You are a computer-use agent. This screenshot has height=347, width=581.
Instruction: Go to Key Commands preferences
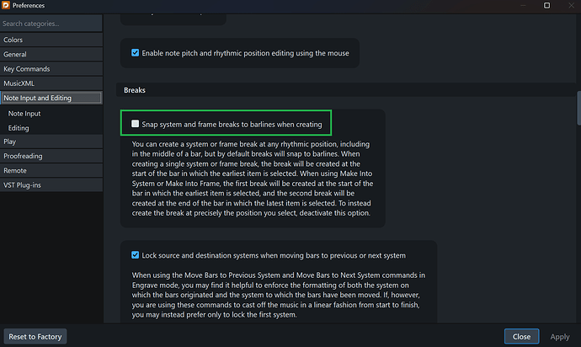(x=26, y=69)
